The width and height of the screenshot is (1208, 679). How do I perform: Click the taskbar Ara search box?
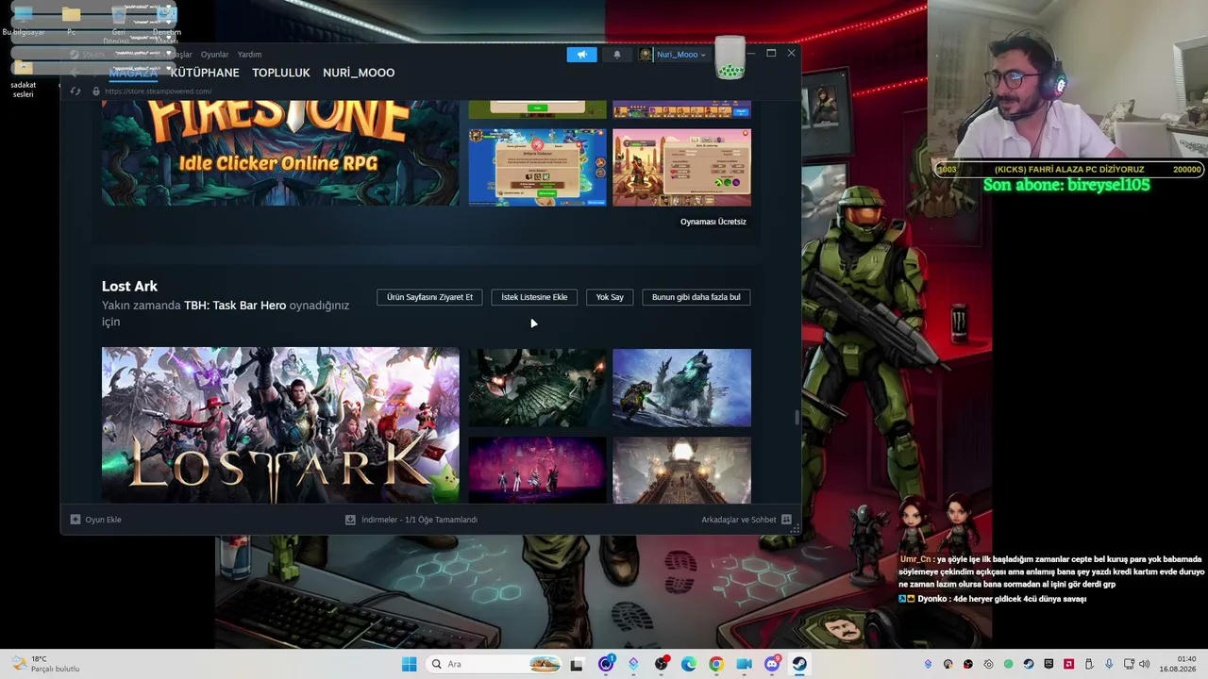point(495,664)
